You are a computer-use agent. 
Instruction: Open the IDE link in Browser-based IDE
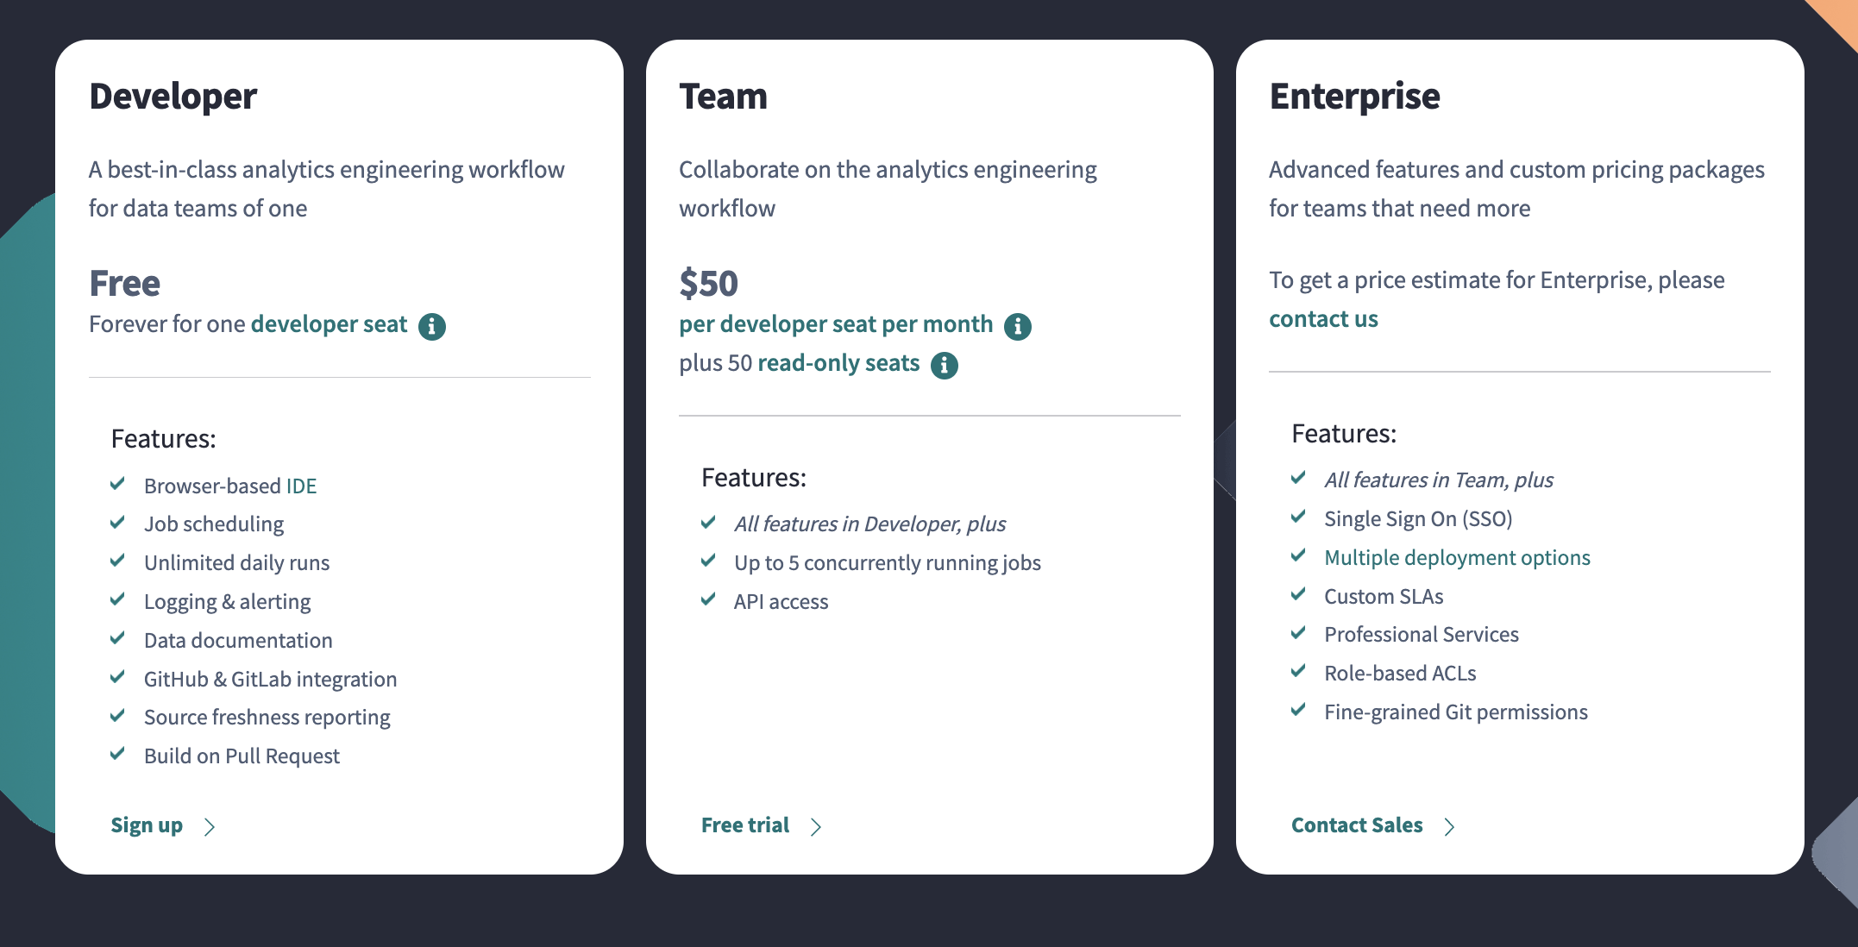coord(301,486)
